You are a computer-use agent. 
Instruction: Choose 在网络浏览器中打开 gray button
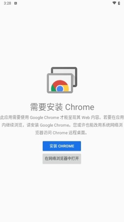pyautogui.click(x=62, y=159)
